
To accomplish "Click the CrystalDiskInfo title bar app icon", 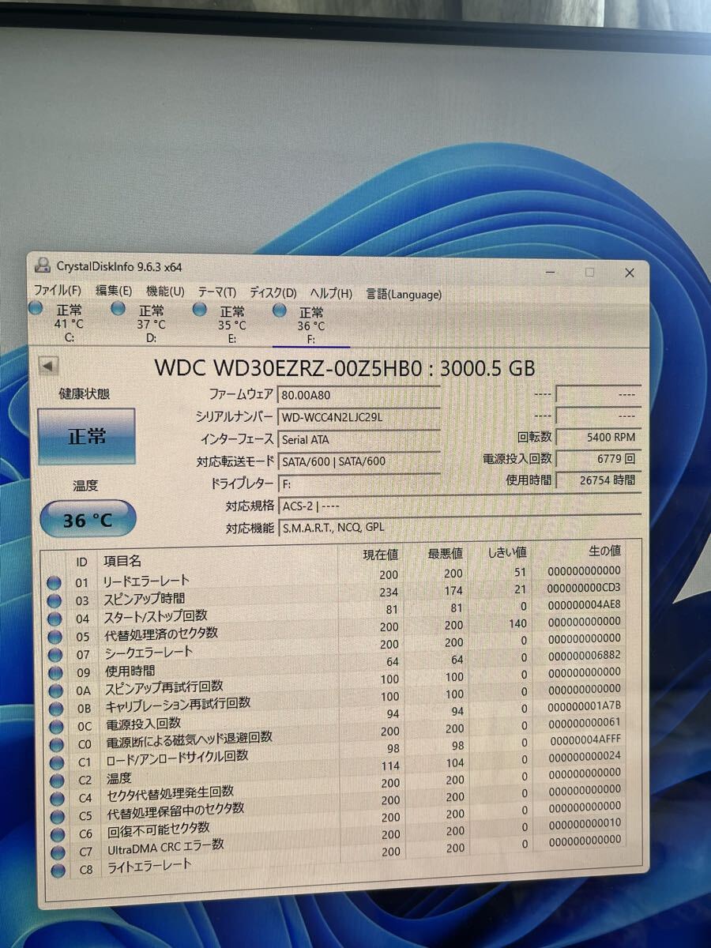I will pos(43,265).
